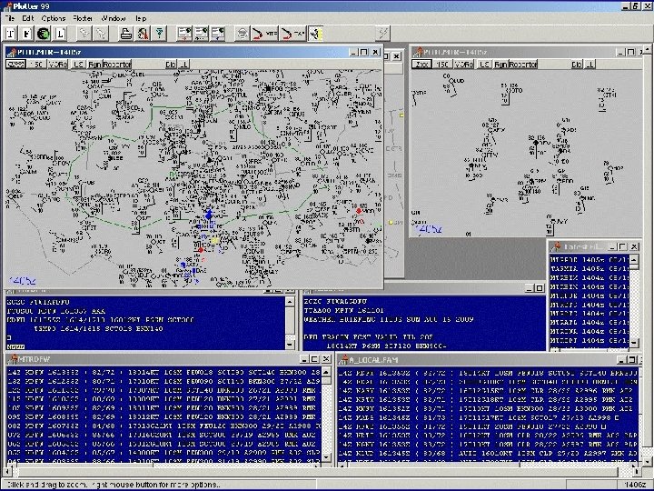Click scroll-down arrow in MTRDFW window

pos(327,457)
